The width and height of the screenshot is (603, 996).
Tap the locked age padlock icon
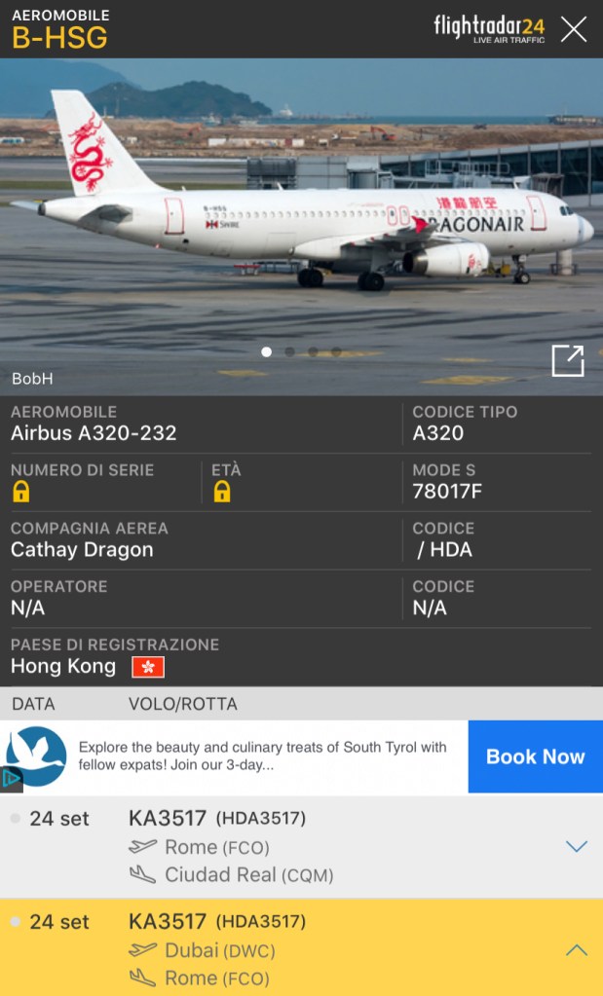pos(222,492)
